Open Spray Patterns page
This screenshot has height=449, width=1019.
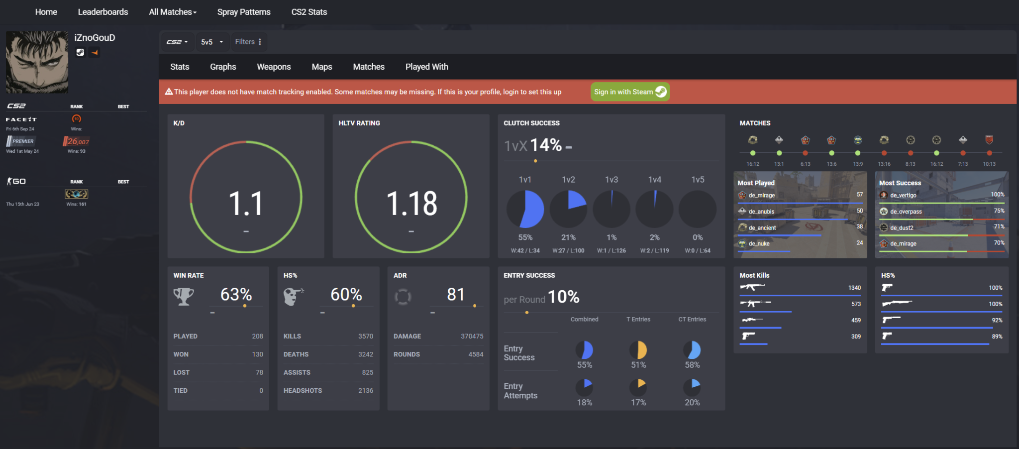pos(244,12)
